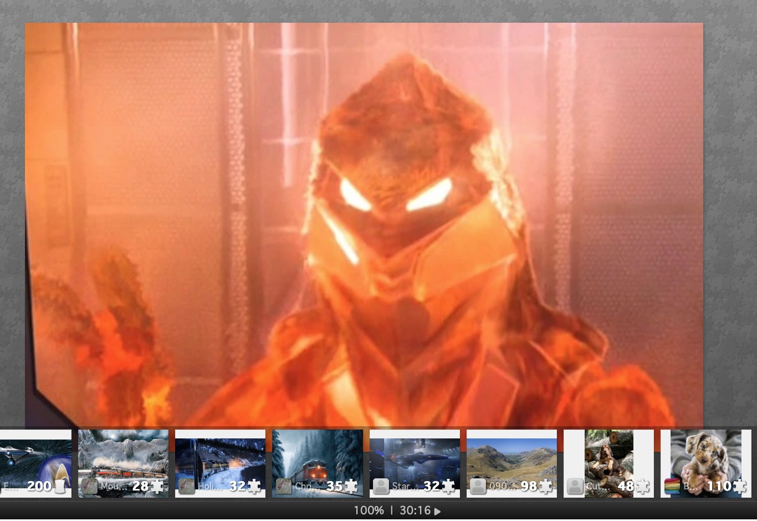This screenshot has width=757, height=521.
Task: Click the jigsaw piece icon beside 48
Action: point(643,486)
